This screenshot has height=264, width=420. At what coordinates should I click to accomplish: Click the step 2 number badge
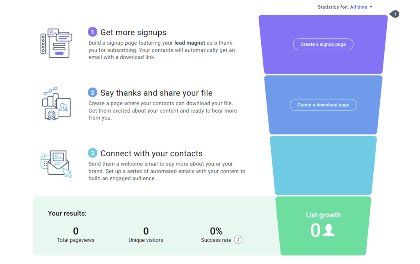(x=93, y=93)
